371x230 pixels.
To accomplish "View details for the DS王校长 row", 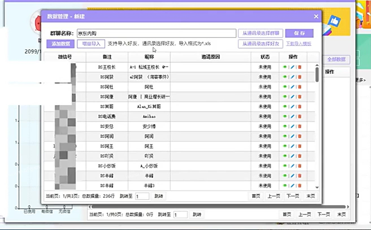I will tap(285, 67).
